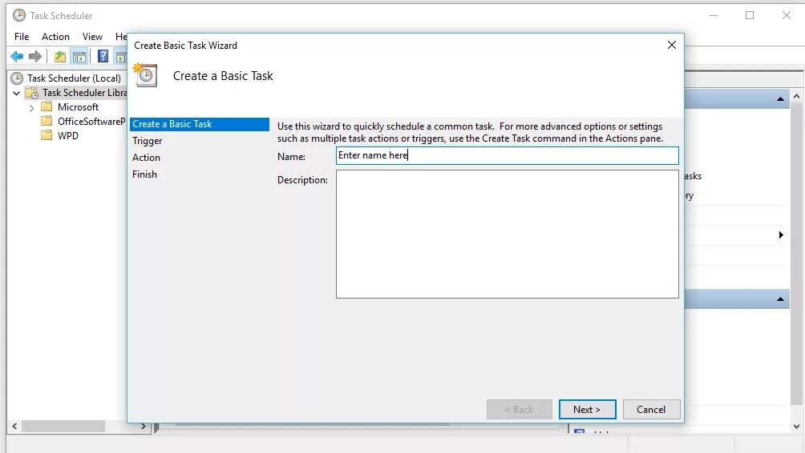Image resolution: width=805 pixels, height=453 pixels.
Task: Open the View menu
Action: [x=92, y=36]
